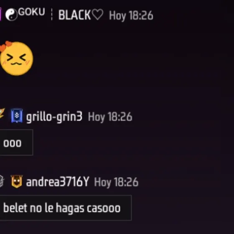Open the GOKU username profile
This screenshot has height=234, width=234.
click(31, 12)
